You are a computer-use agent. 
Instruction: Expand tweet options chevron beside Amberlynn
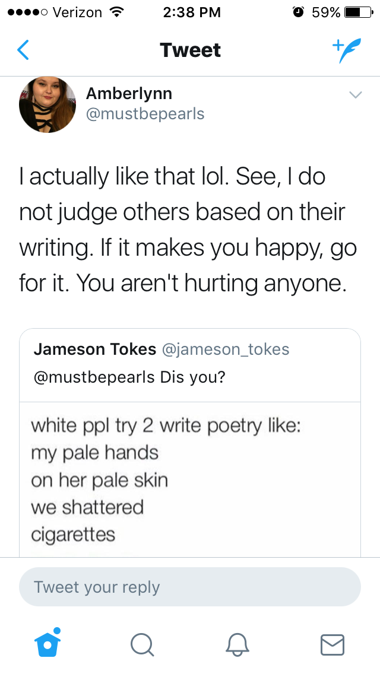point(356,94)
